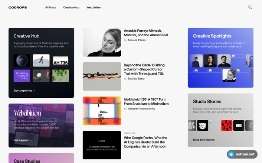
Task: Open the AH.736 demo thumbnail
Action: [61, 60]
